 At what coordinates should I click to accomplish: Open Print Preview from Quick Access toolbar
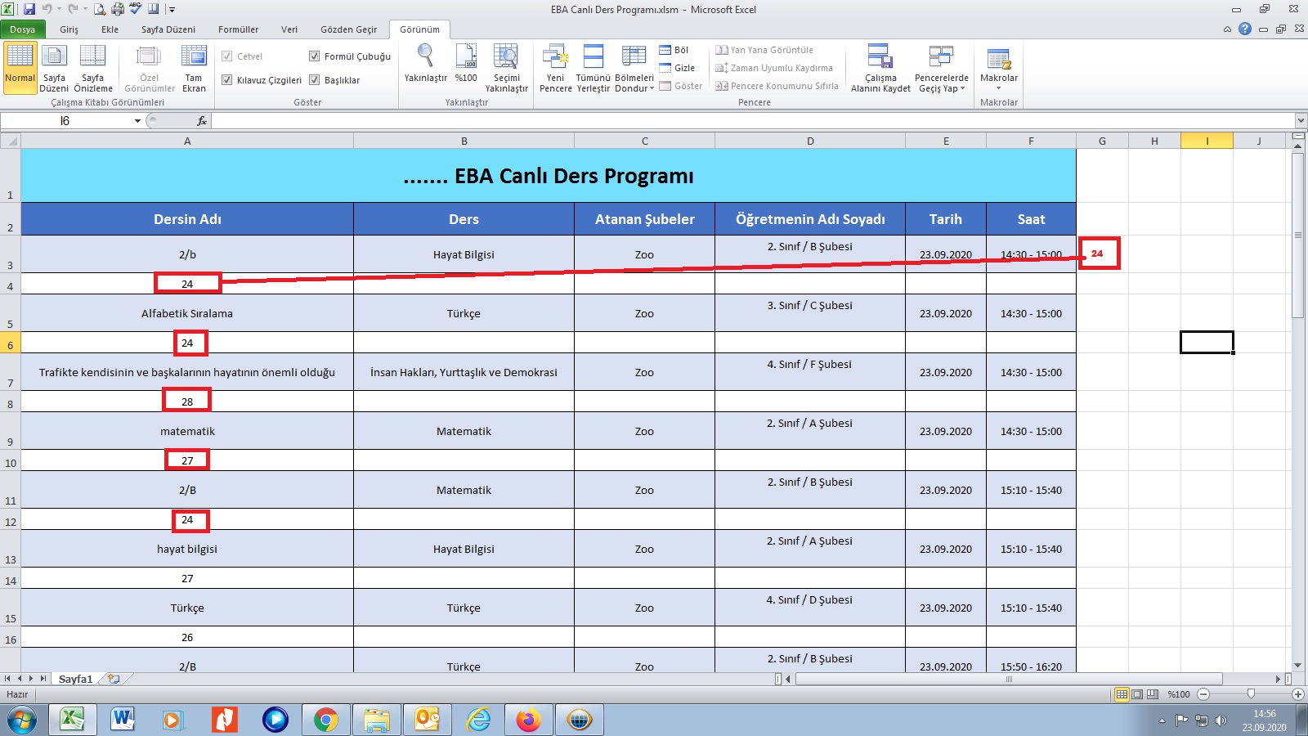coord(100,9)
